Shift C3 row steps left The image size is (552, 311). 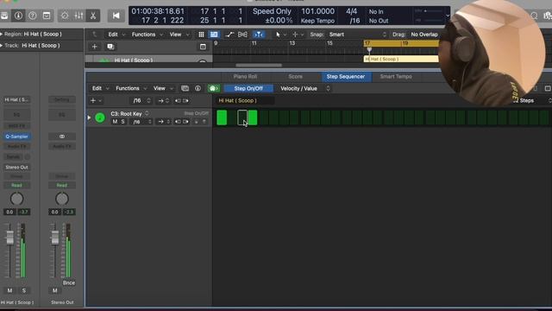coord(178,122)
